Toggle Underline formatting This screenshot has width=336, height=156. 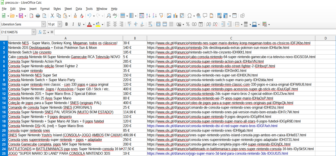point(79,24)
